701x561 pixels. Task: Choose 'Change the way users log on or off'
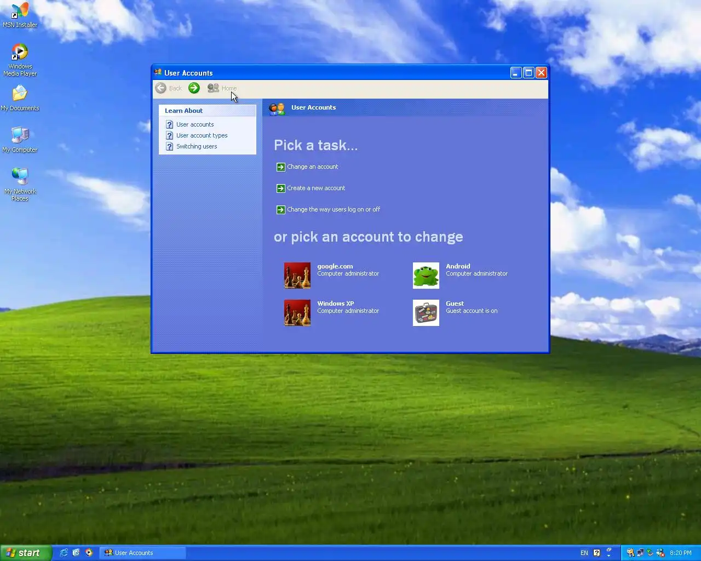coord(334,209)
